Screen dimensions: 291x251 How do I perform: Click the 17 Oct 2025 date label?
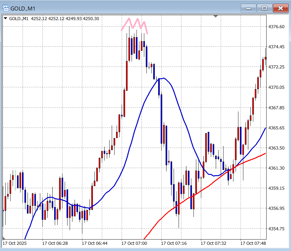[x=15, y=243]
